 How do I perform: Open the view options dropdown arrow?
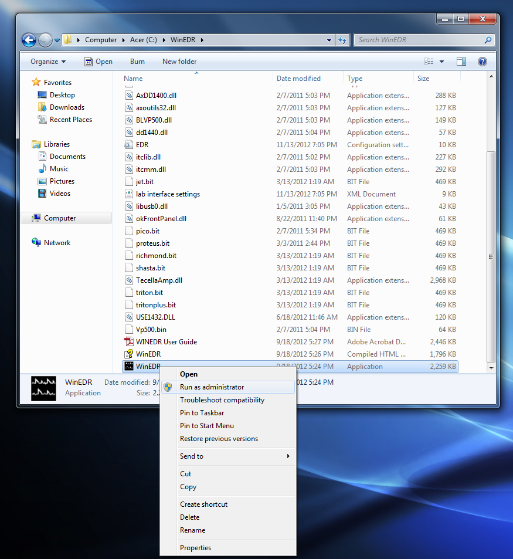pos(441,62)
